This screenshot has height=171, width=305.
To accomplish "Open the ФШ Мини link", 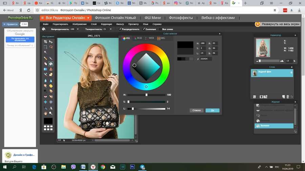I will [x=152, y=18].
